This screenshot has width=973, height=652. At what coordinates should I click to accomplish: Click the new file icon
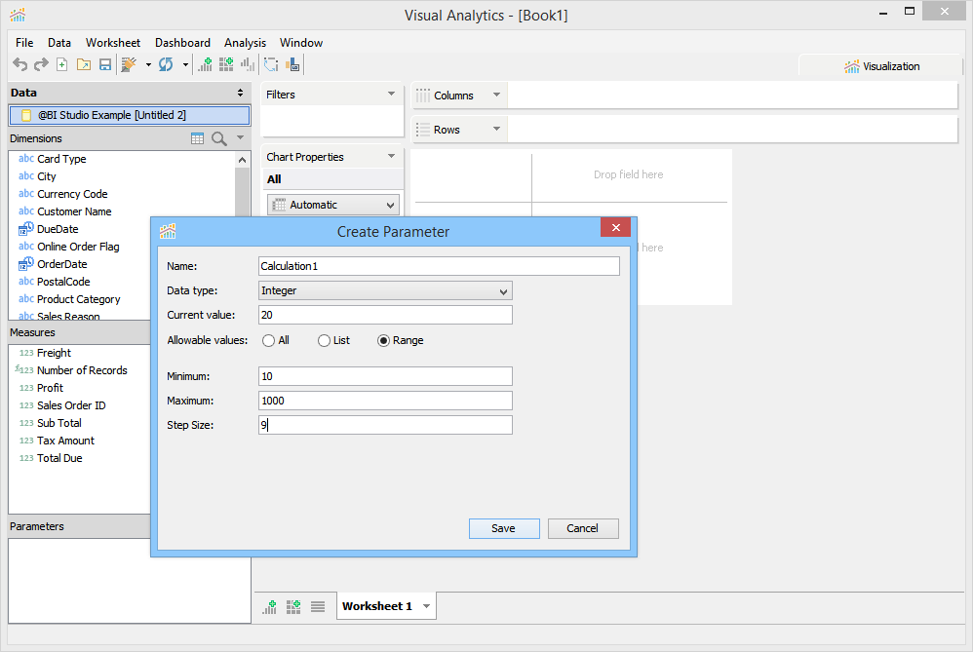coord(62,64)
